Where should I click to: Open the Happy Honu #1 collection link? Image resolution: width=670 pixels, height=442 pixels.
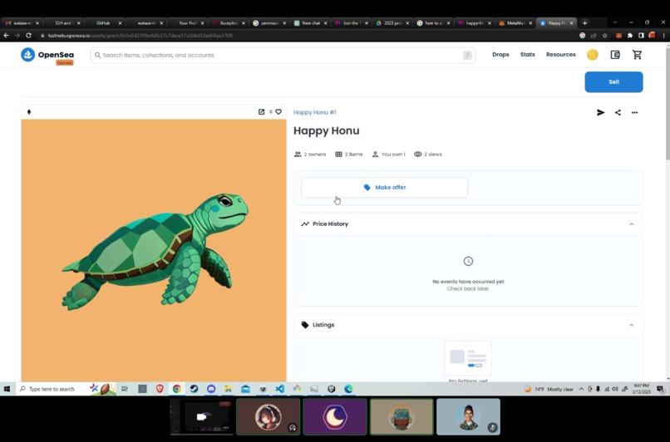(315, 112)
